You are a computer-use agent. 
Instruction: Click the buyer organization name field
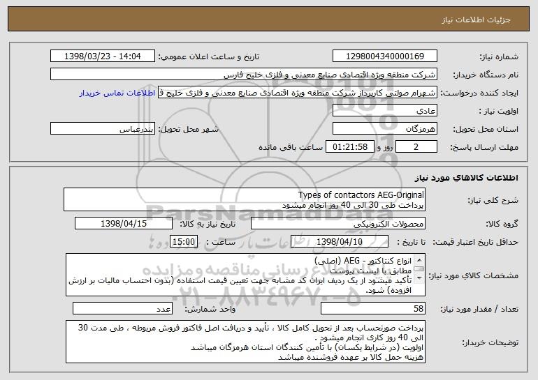pos(244,74)
